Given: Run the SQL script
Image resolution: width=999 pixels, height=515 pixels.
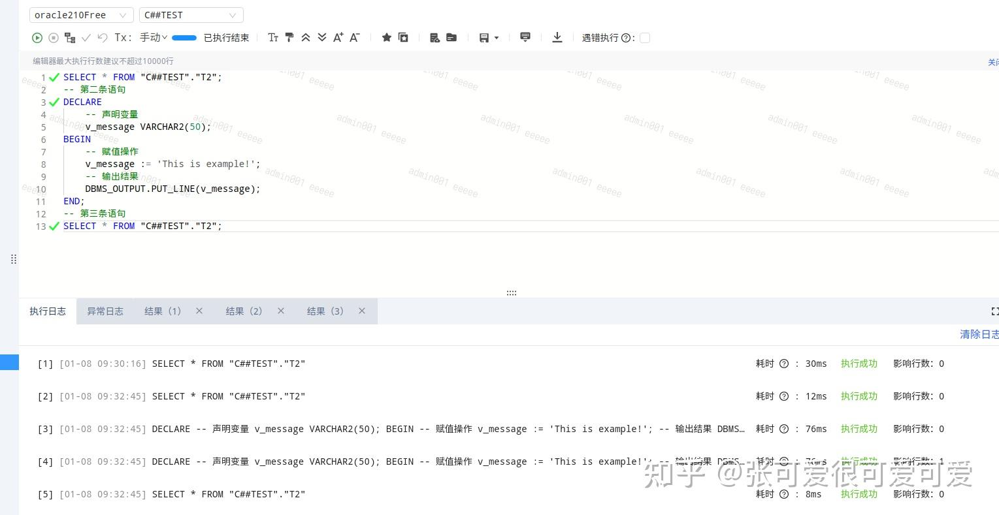Looking at the screenshot, I should point(37,38).
